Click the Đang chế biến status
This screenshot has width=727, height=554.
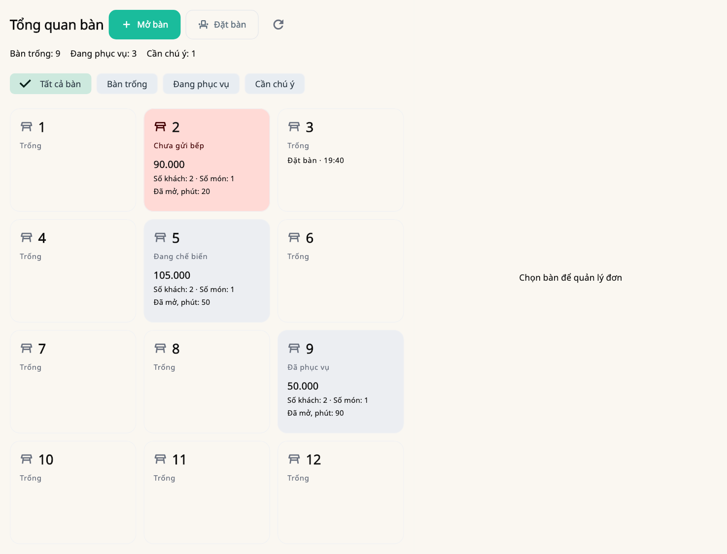click(180, 257)
